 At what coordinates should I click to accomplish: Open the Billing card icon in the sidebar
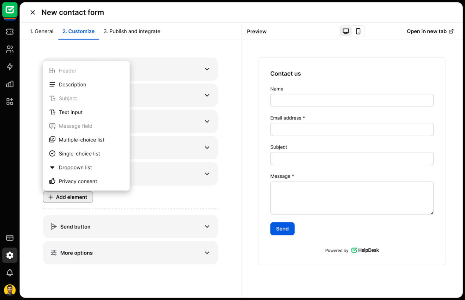(10, 238)
